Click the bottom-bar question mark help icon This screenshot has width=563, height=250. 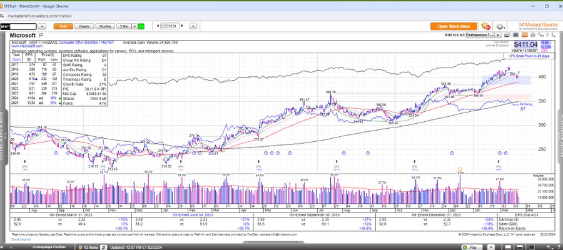[559, 247]
